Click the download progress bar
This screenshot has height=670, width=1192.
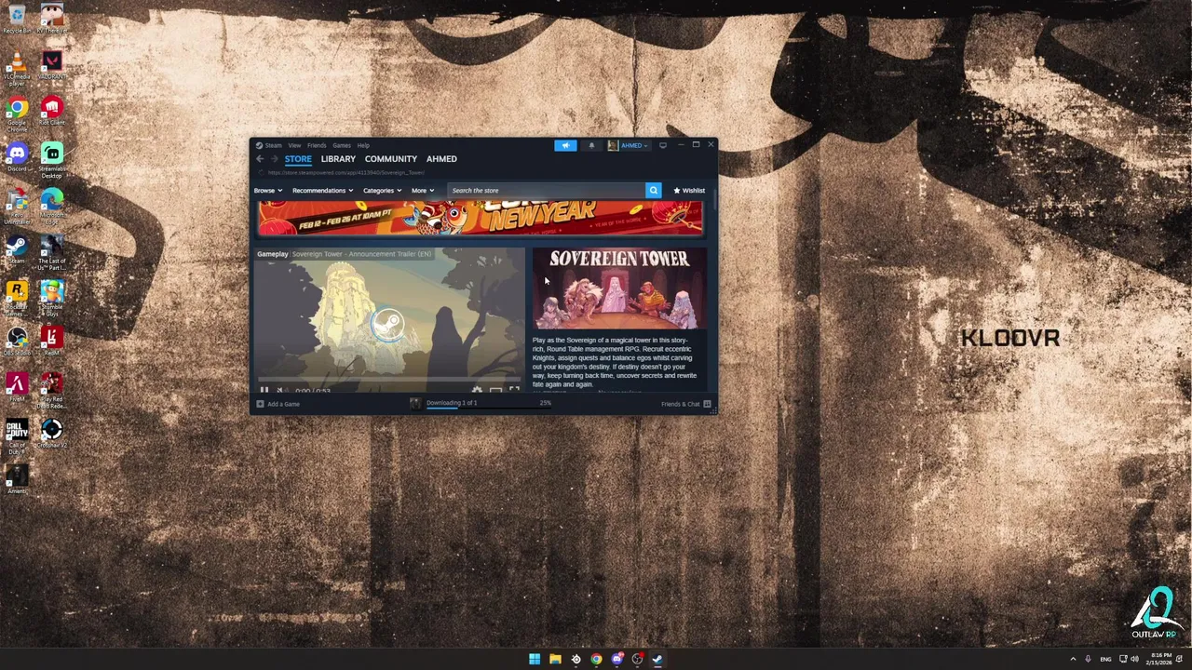[x=489, y=408]
